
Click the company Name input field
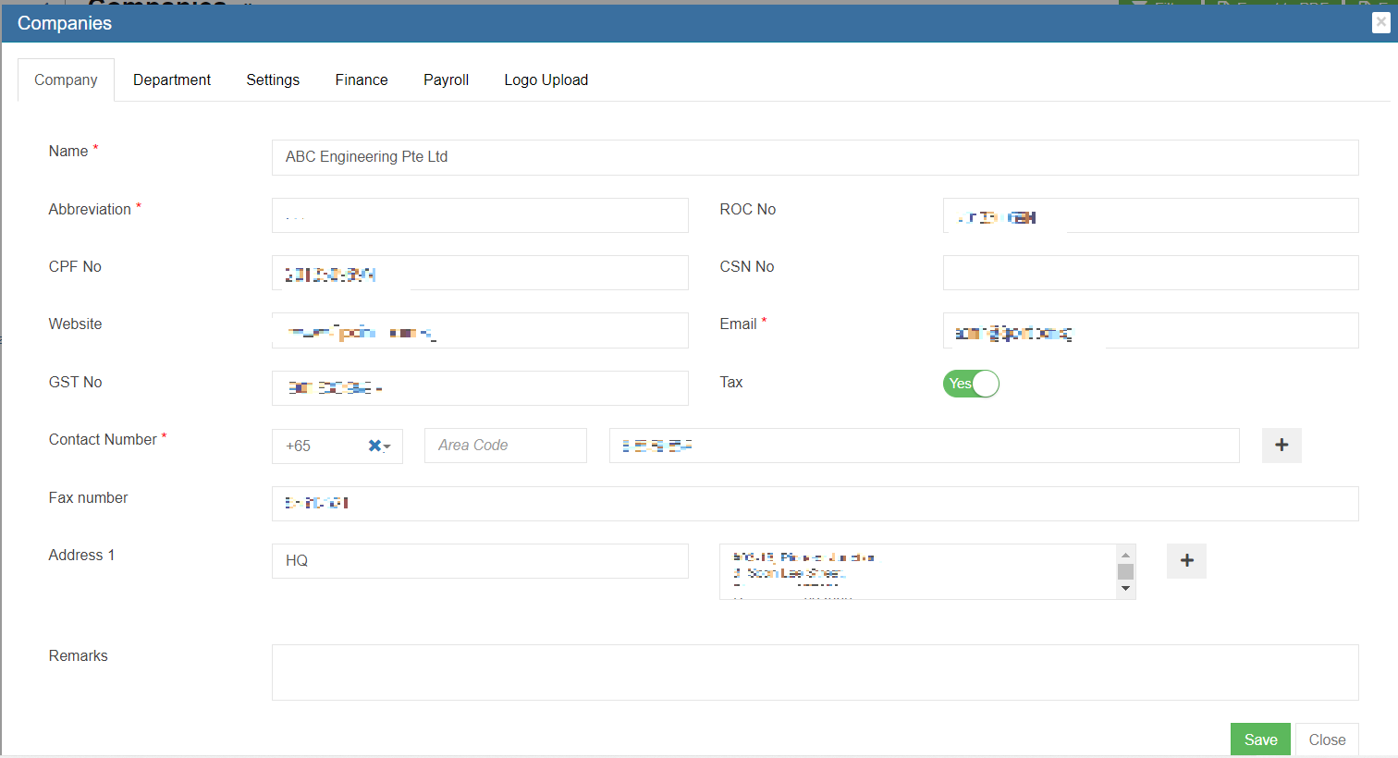[814, 157]
